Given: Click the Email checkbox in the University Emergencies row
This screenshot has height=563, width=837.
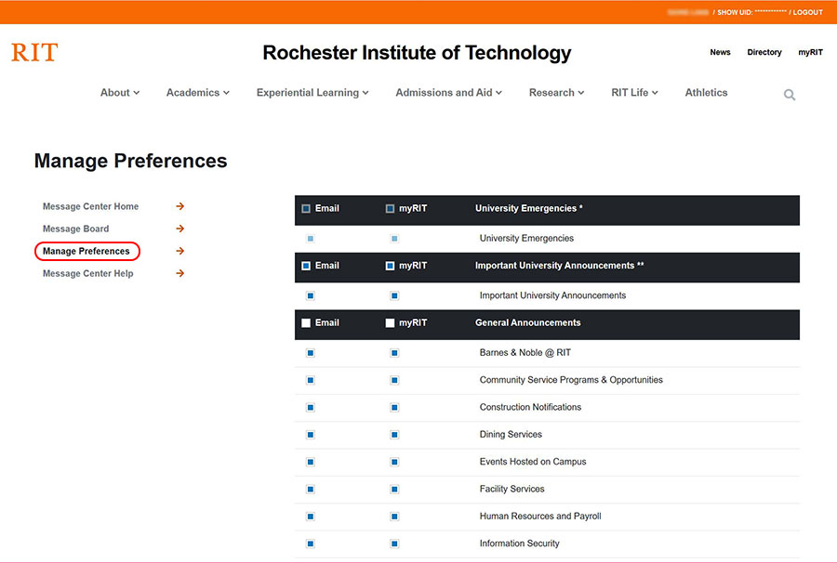Looking at the screenshot, I should click(x=311, y=239).
